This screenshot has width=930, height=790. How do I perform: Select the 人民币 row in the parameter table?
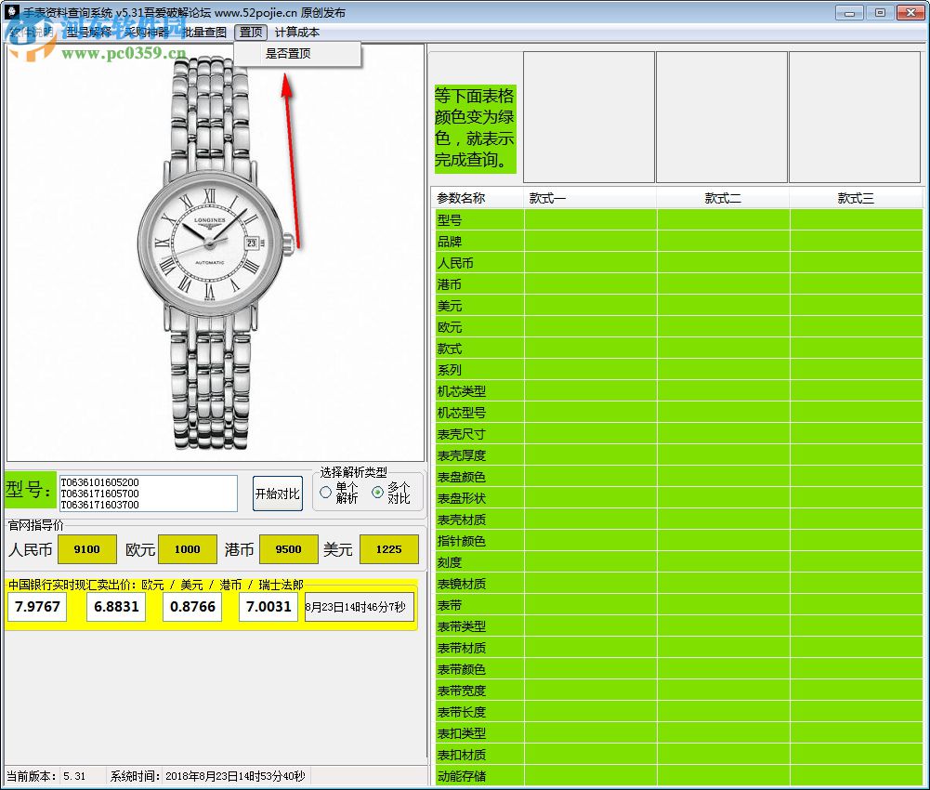coord(679,263)
